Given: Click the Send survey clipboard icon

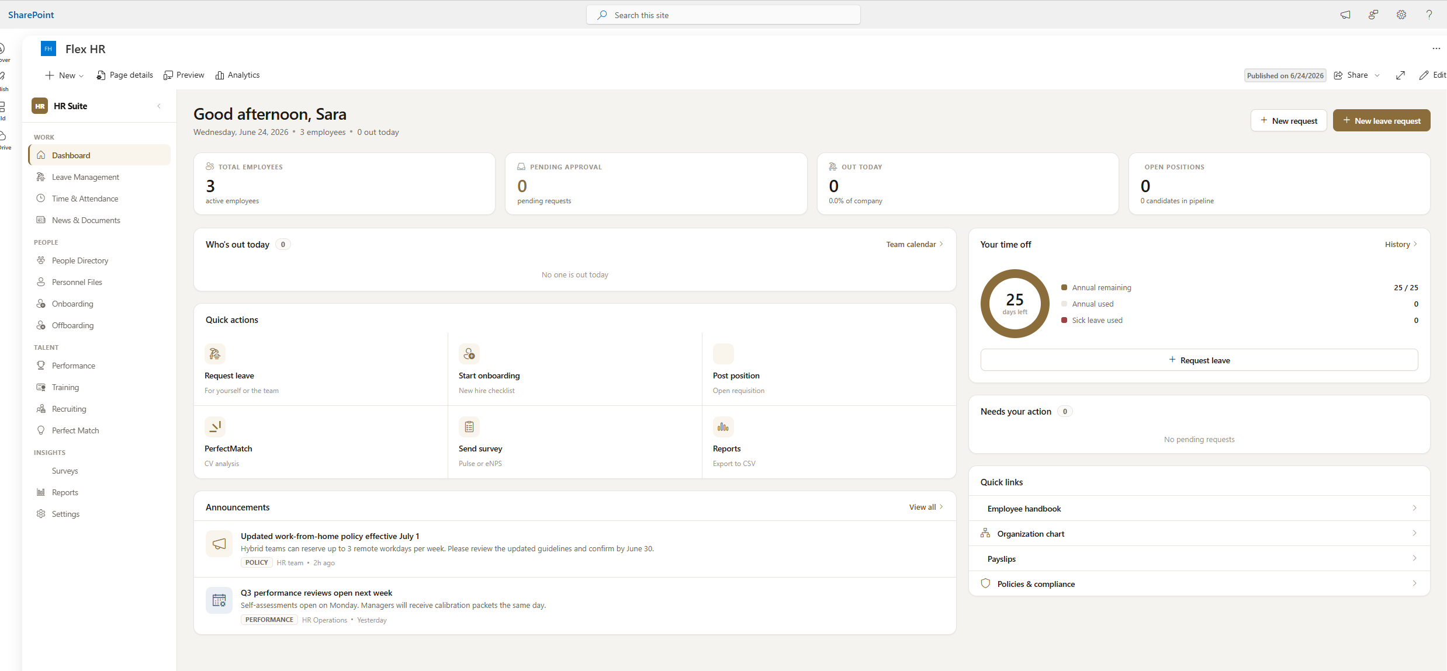Looking at the screenshot, I should pos(469,427).
